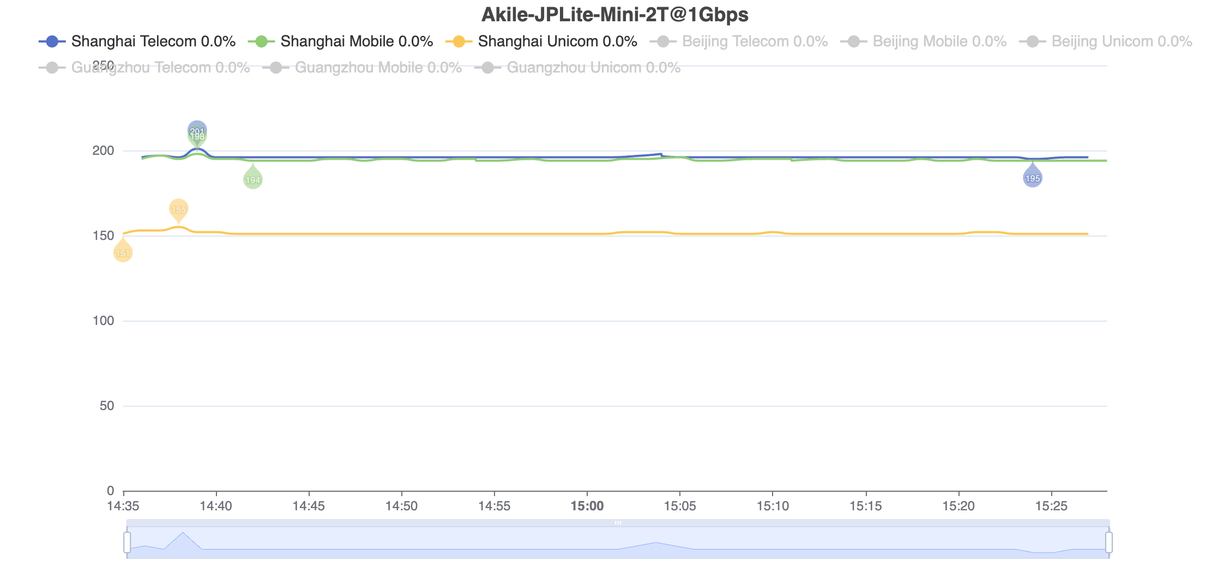Click the 15:00 time axis label
The height and width of the screenshot is (567, 1230).
pyautogui.click(x=587, y=506)
